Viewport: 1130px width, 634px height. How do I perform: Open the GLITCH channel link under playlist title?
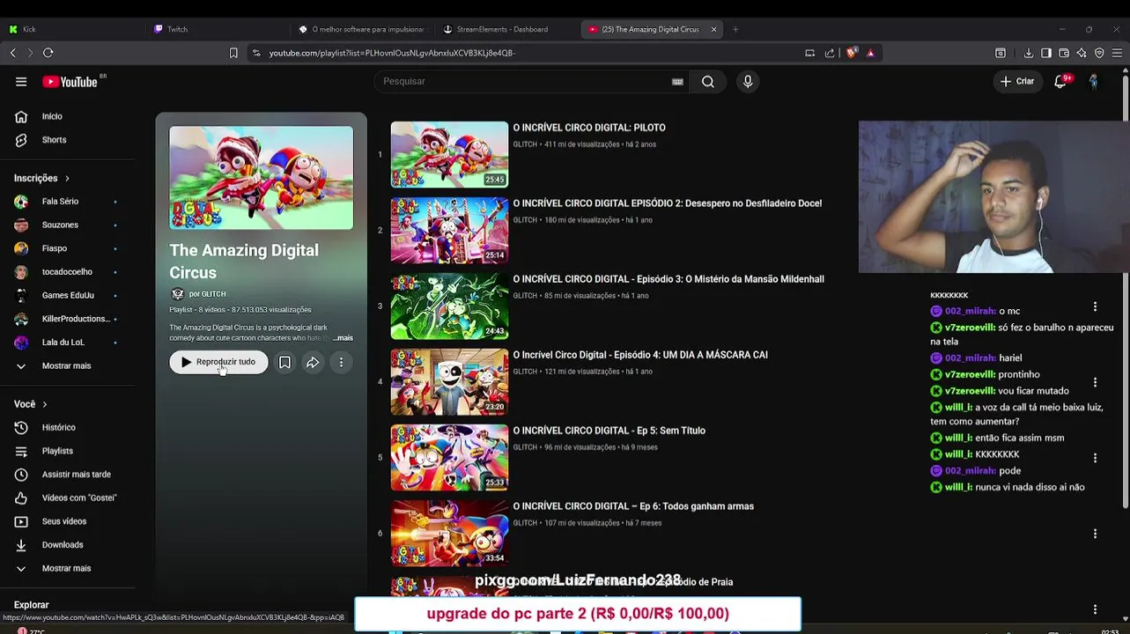(x=208, y=294)
